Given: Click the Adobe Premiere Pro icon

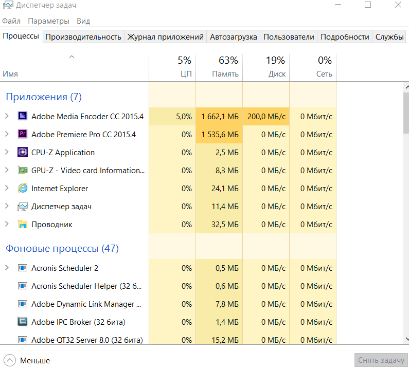Looking at the screenshot, I should tap(23, 134).
